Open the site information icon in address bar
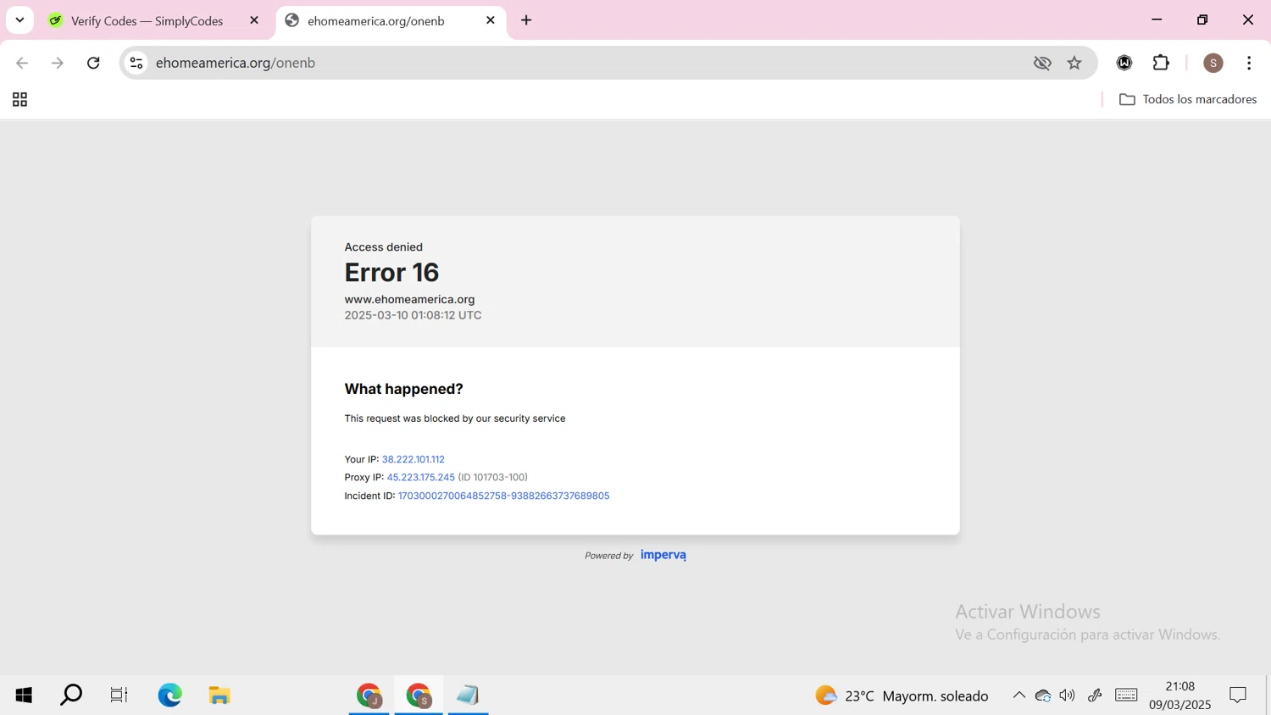Viewport: 1271px width, 715px height. pyautogui.click(x=136, y=63)
